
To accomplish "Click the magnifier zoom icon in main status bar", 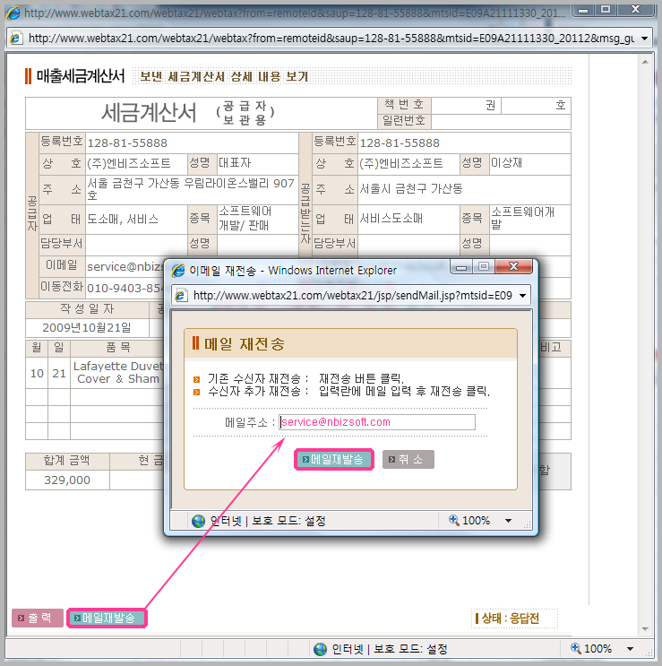I will pos(576,649).
